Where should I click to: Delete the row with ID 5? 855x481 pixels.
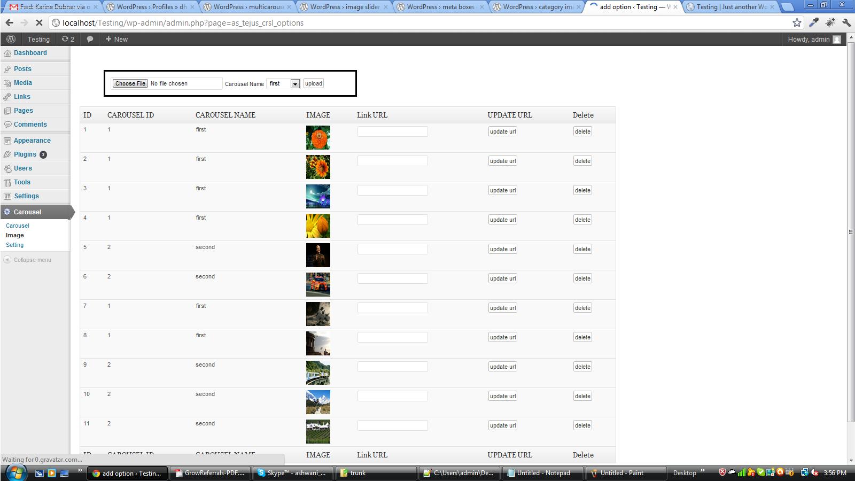[582, 249]
